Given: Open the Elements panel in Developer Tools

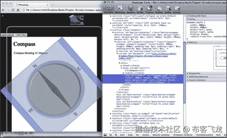Looking at the screenshot, I should pos(109,9).
